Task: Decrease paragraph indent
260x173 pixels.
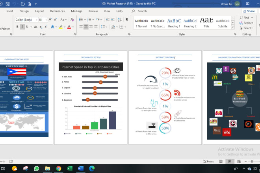Action: coord(108,20)
